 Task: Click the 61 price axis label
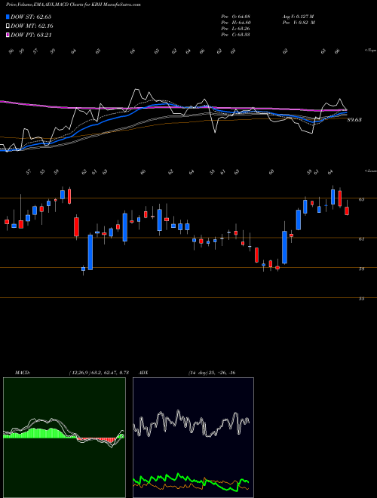[361, 239]
